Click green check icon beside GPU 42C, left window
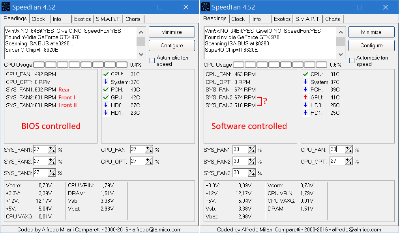Image resolution: width=399 pixels, height=233 pixels. 106,97
